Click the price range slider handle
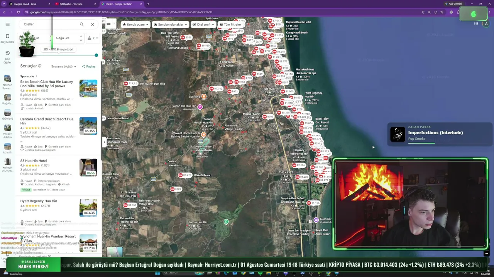494x277 pixels. point(96,55)
